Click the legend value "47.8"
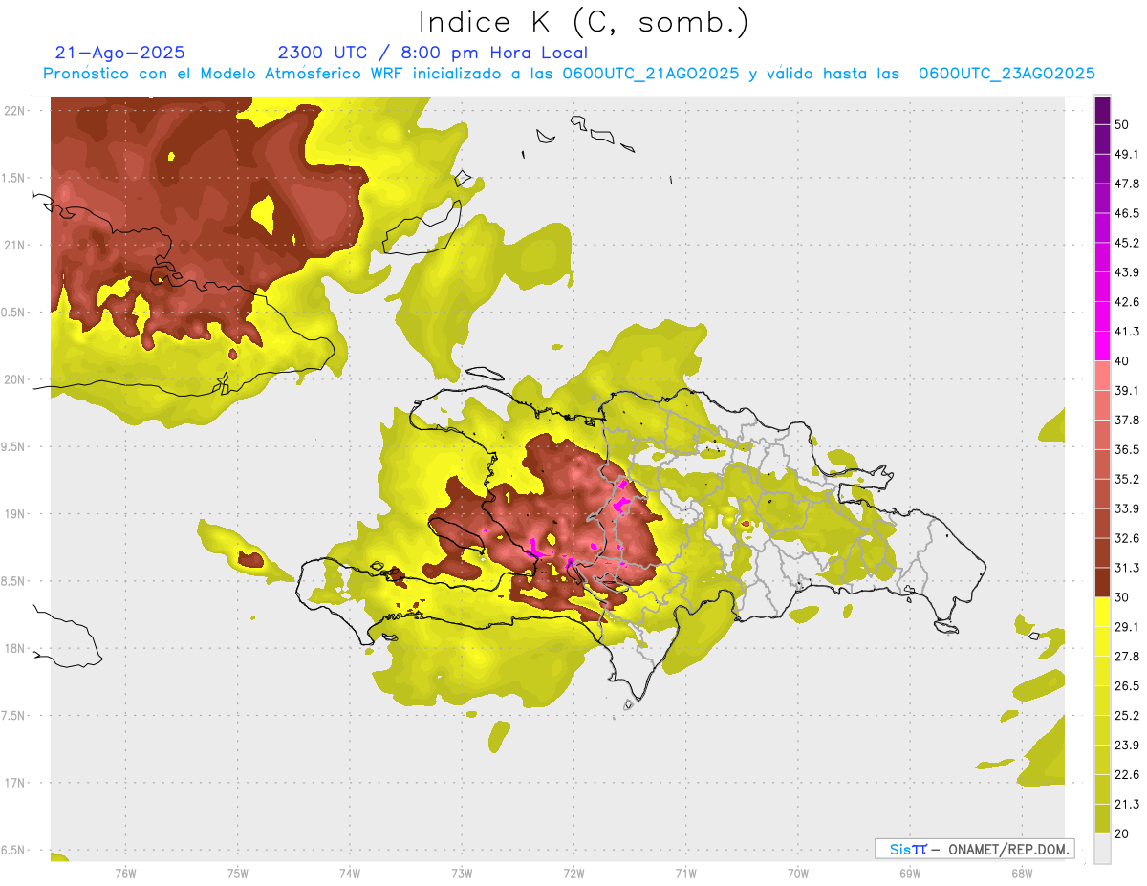Image resolution: width=1147 pixels, height=886 pixels. point(1126,184)
